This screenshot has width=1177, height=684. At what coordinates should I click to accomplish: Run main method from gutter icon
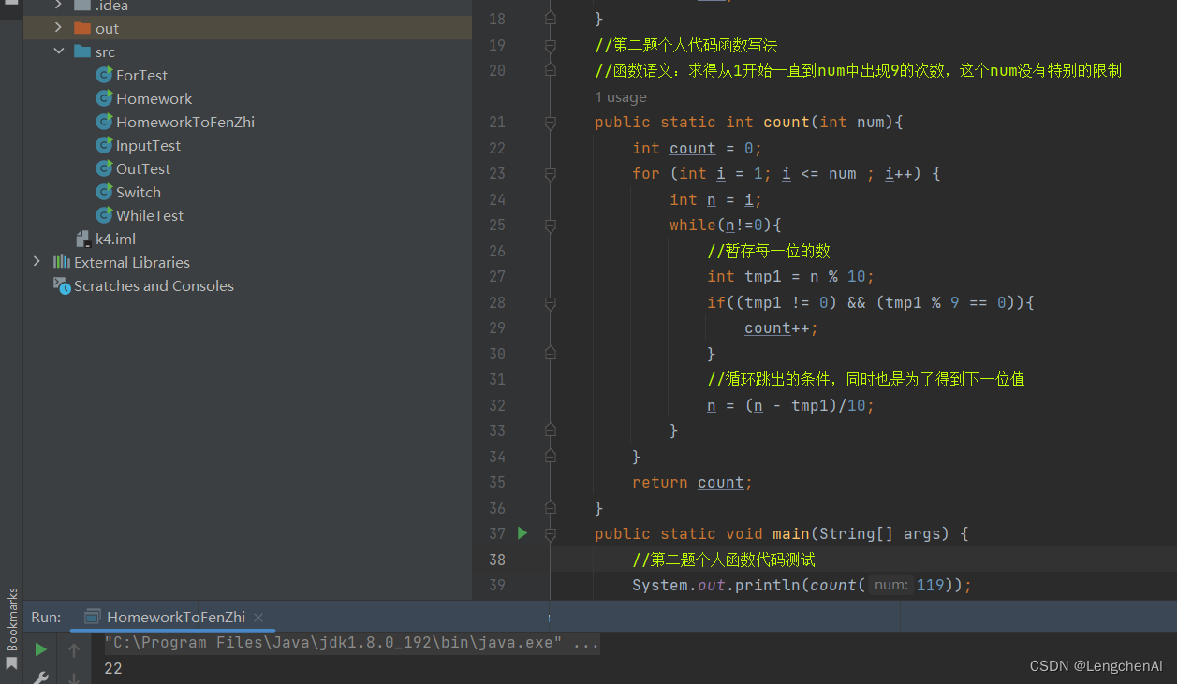(522, 533)
